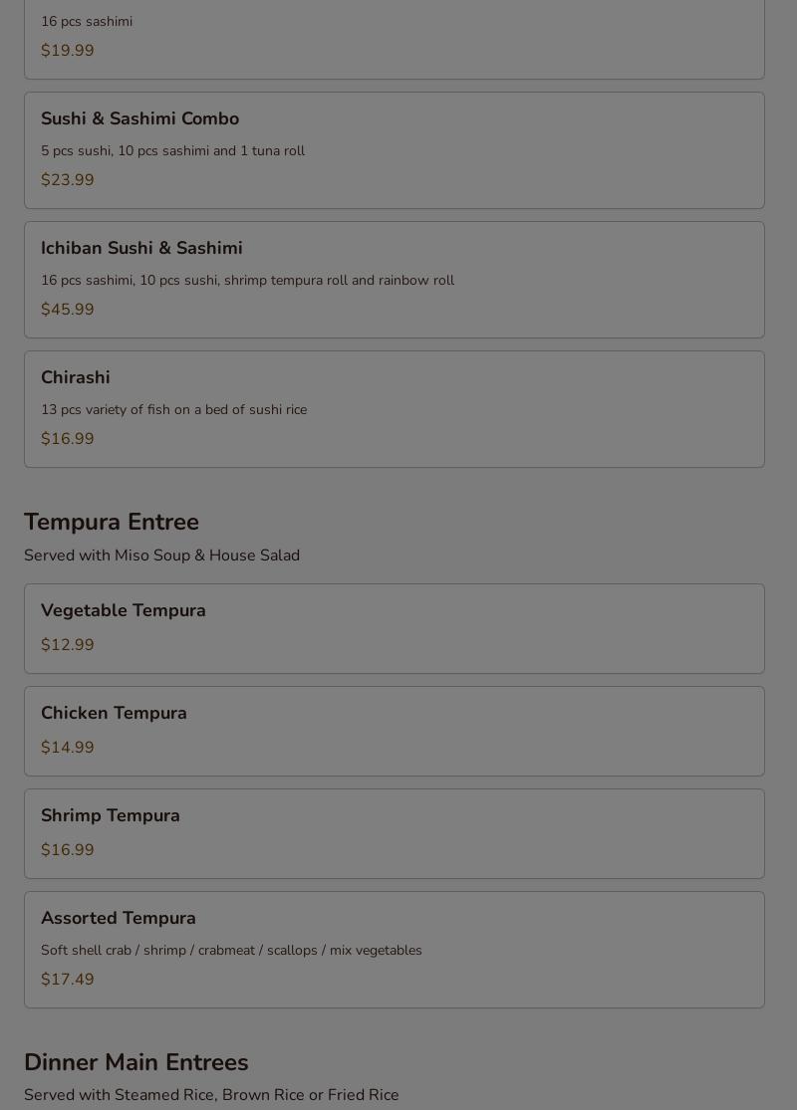Image resolution: width=797 pixels, height=1110 pixels.
Task: Click the Chirashi fish-on-rice description
Action: 173,410
